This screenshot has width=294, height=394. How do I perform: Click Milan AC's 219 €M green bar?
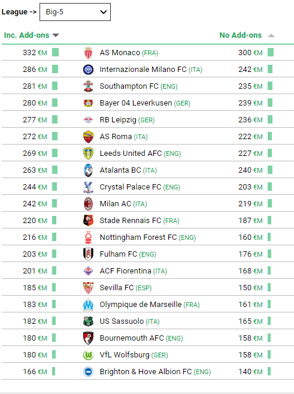(269, 203)
